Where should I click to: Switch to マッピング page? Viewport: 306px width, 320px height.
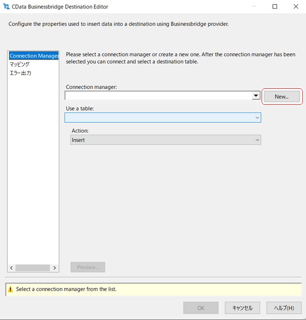pyautogui.click(x=20, y=65)
